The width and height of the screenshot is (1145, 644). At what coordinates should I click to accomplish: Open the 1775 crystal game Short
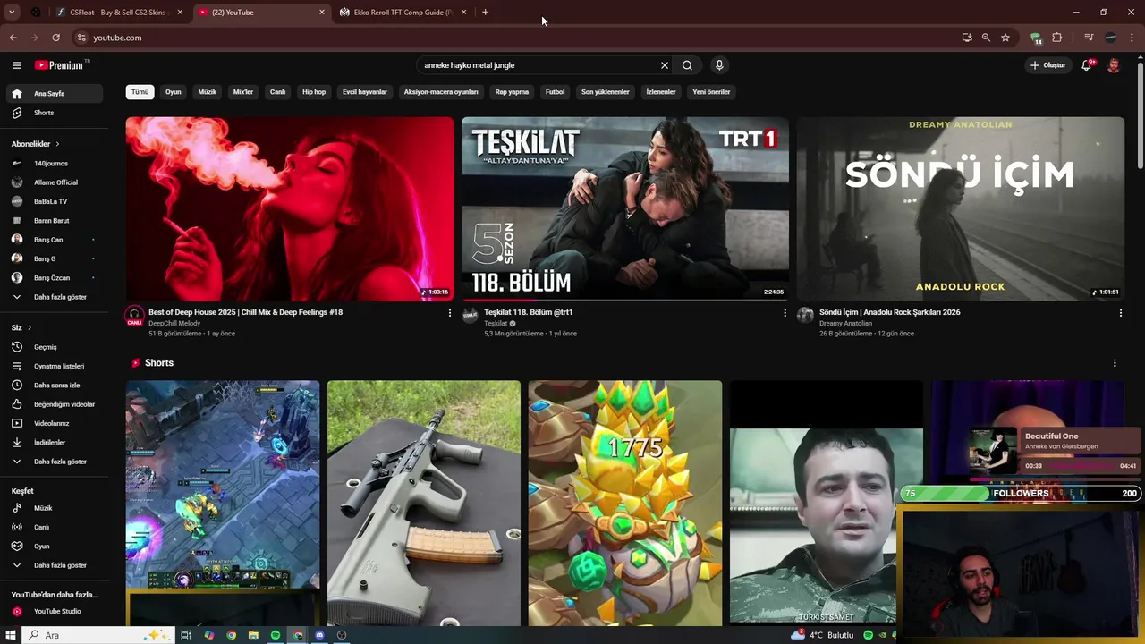[x=625, y=503]
